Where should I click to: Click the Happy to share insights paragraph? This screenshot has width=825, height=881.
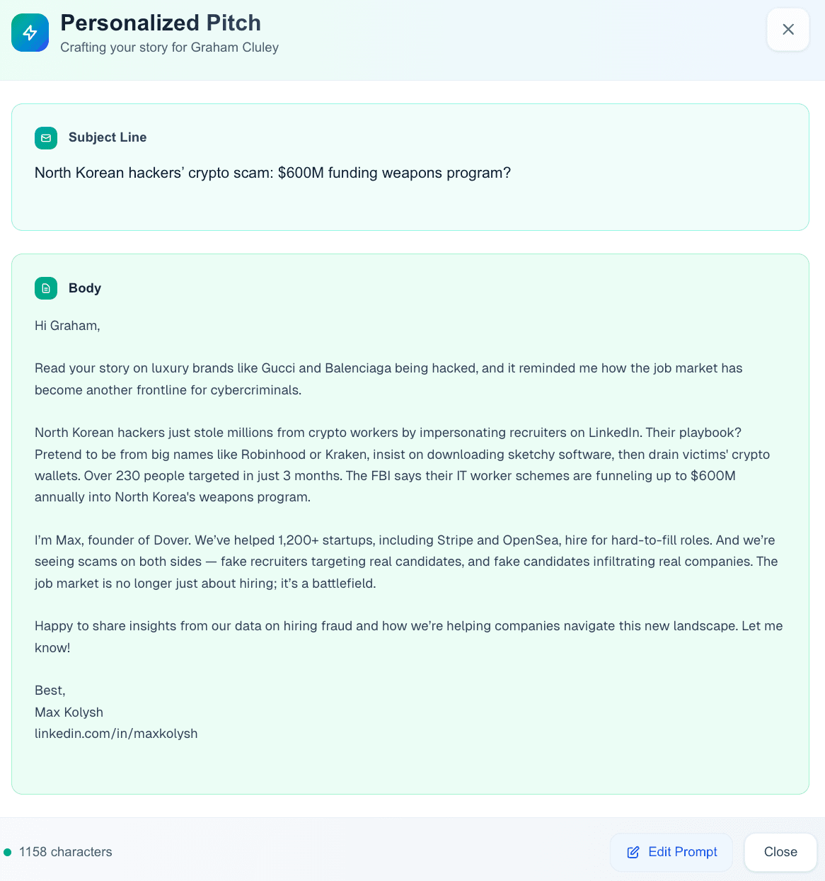tap(408, 637)
